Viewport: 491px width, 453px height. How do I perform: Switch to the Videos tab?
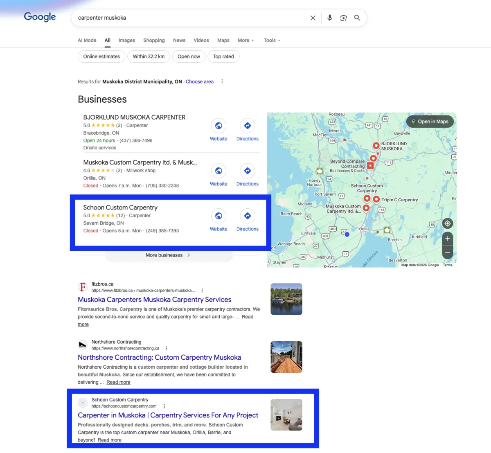click(201, 41)
